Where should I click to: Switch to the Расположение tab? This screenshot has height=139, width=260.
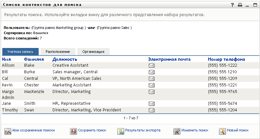tap(58, 52)
